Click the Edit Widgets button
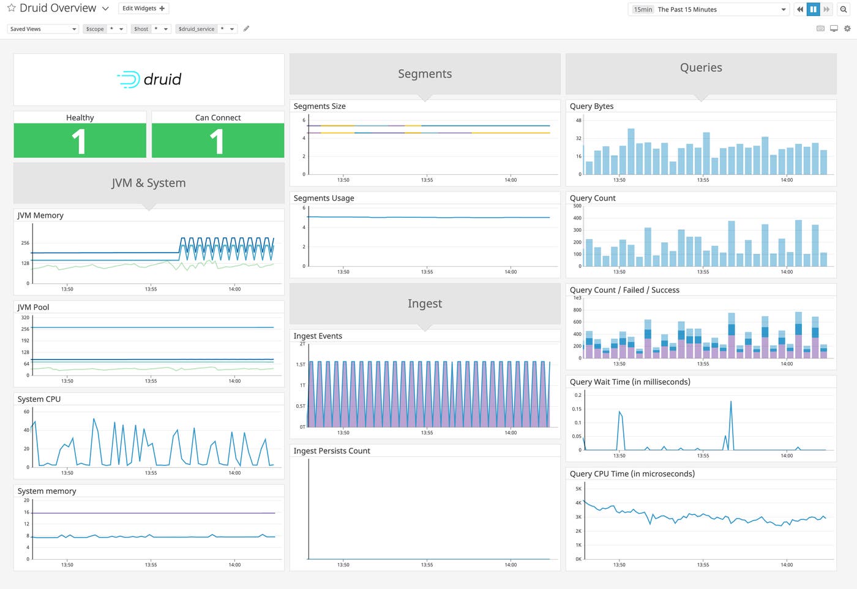 143,8
